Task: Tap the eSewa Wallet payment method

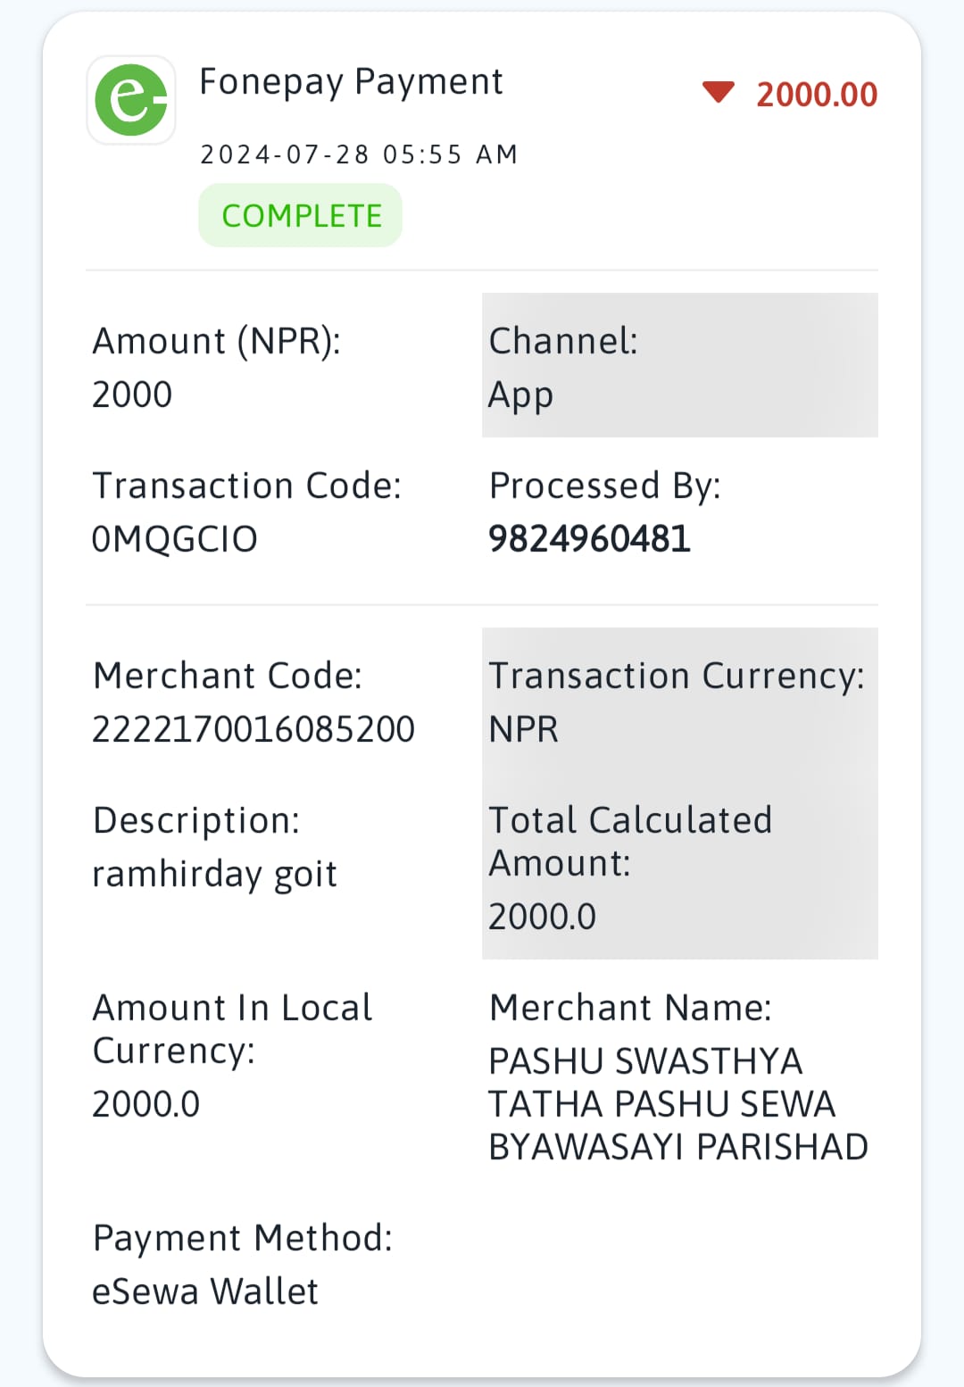Action: click(205, 1291)
